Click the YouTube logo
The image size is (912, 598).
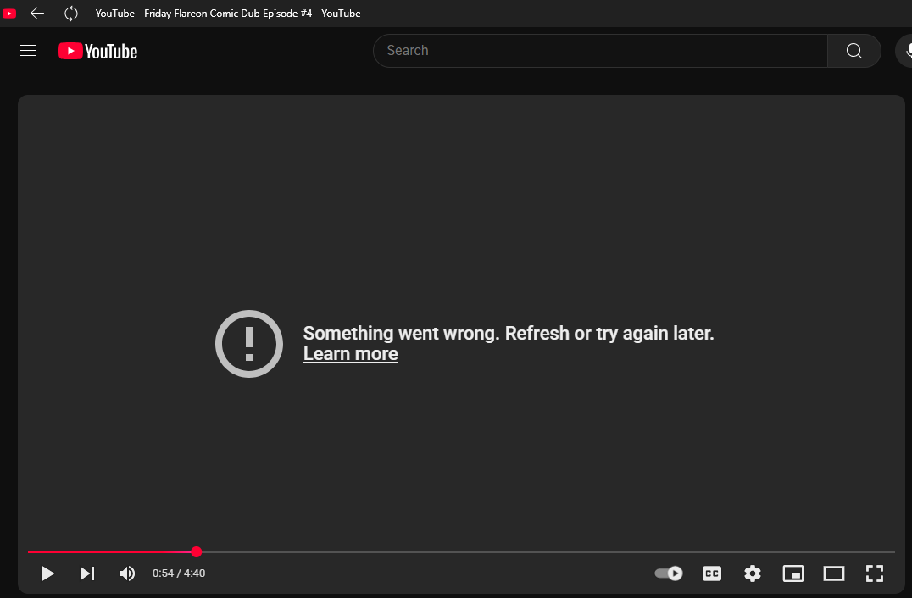[x=97, y=51]
